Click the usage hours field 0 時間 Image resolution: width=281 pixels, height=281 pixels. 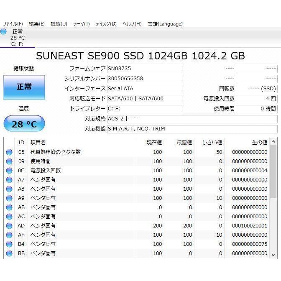pyautogui.click(x=257, y=109)
